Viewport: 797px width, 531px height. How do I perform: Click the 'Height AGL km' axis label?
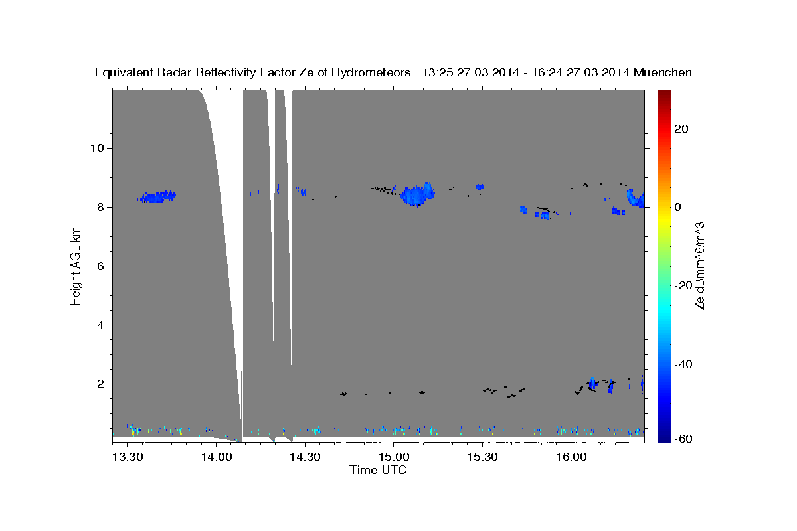76,265
